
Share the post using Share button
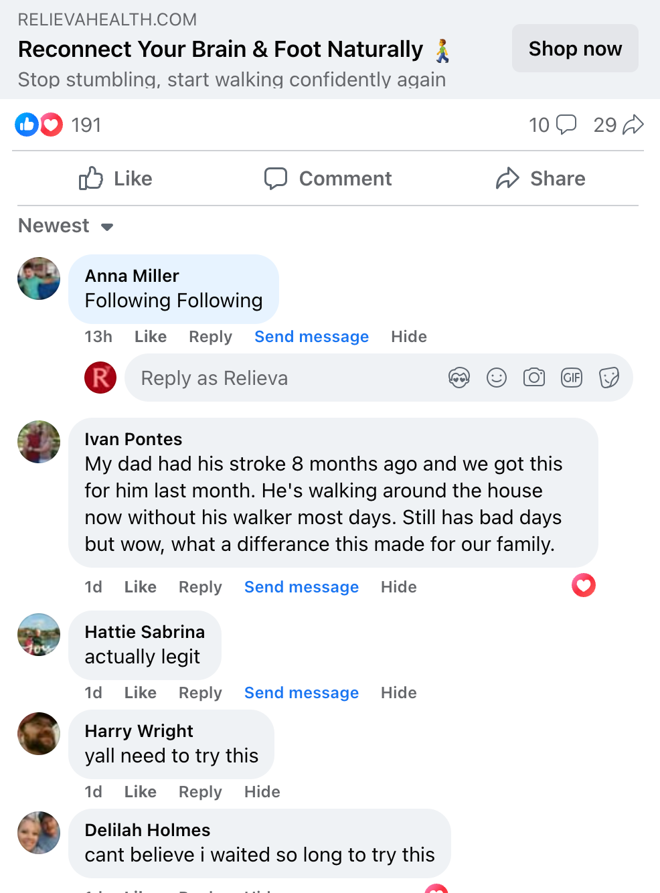pos(541,179)
